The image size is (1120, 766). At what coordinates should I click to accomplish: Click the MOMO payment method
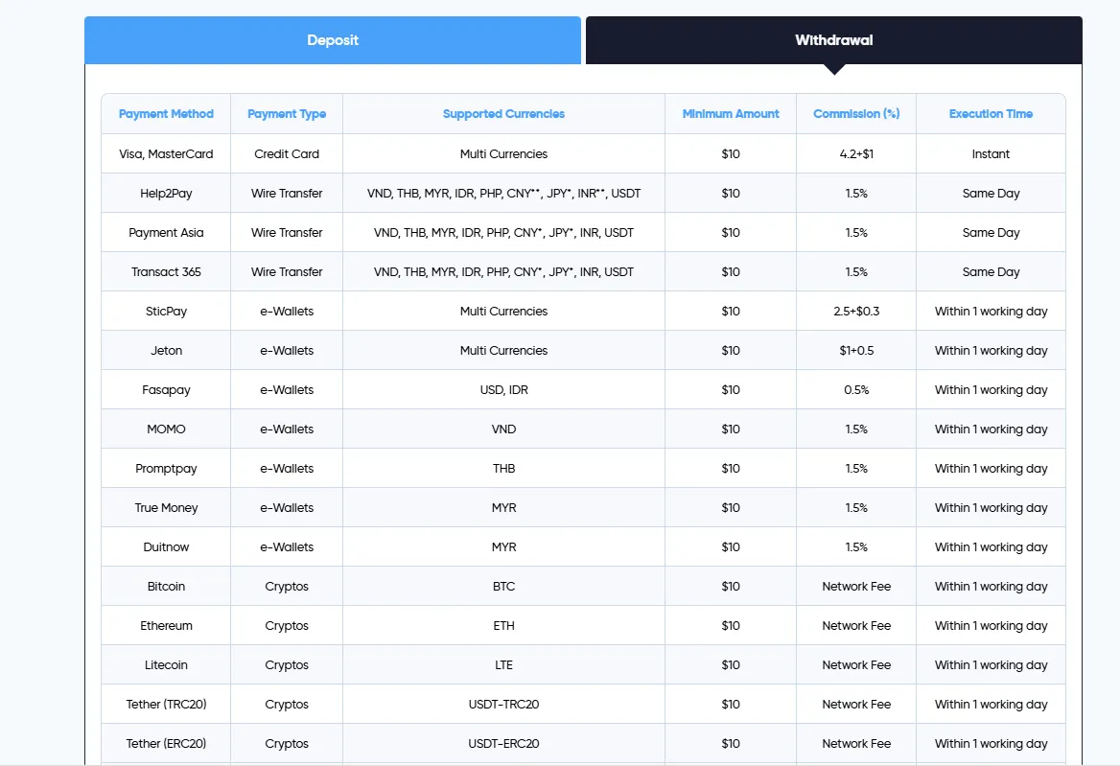pos(166,429)
